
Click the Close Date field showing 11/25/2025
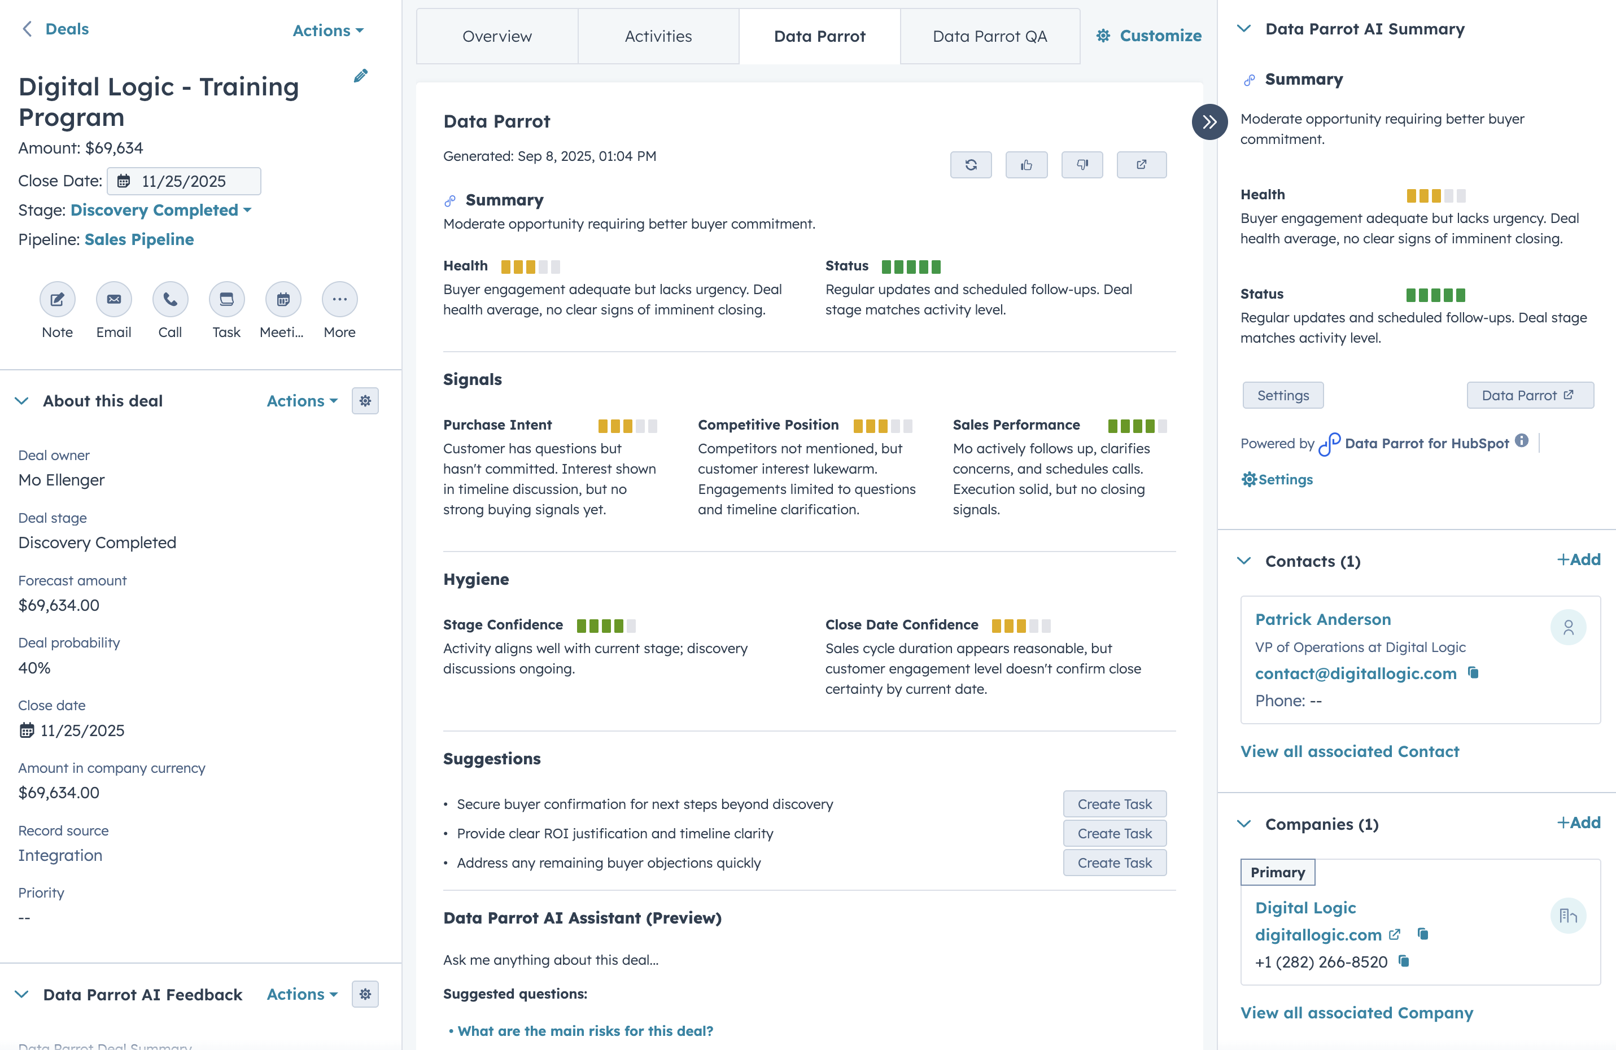point(184,181)
